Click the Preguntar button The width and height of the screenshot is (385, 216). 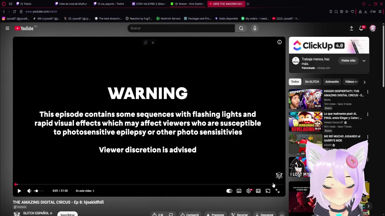pyautogui.click(x=215, y=215)
